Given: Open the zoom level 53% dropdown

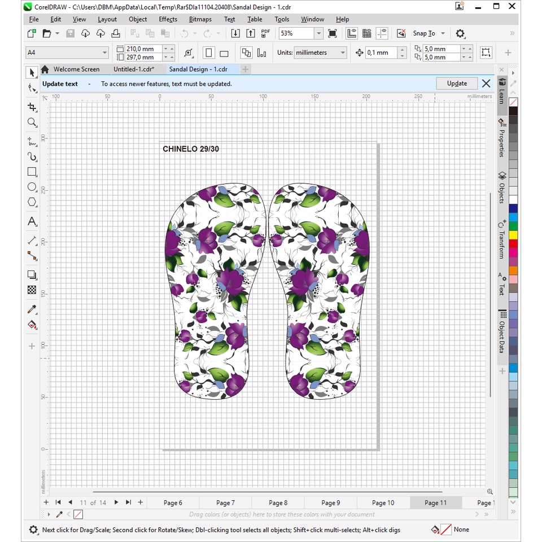Looking at the screenshot, I should 318,33.
